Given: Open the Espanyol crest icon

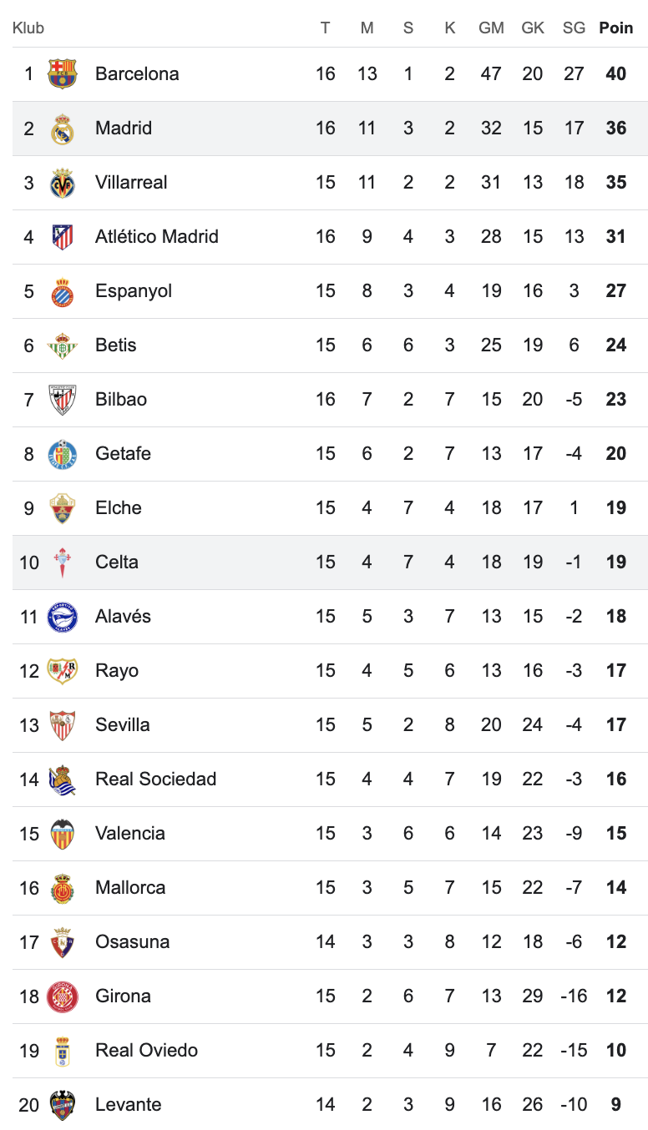Looking at the screenshot, I should tap(63, 291).
